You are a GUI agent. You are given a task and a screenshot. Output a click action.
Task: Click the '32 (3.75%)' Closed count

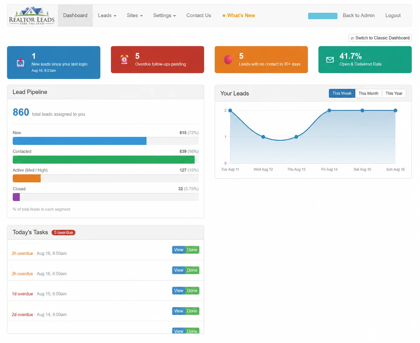188,189
